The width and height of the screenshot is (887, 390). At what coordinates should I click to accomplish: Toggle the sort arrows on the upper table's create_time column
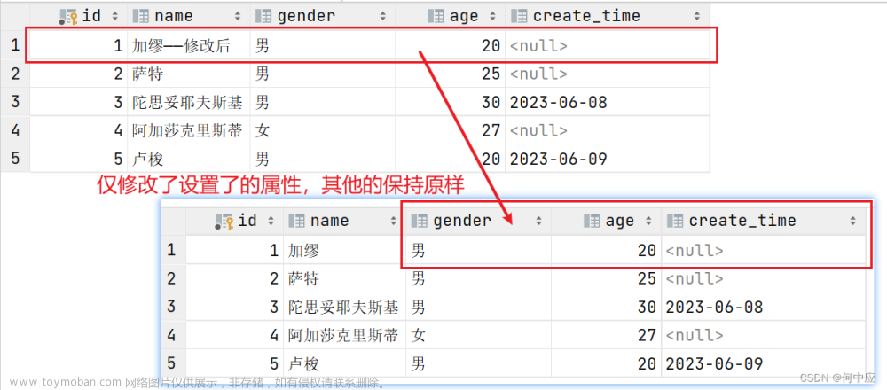pos(697,16)
